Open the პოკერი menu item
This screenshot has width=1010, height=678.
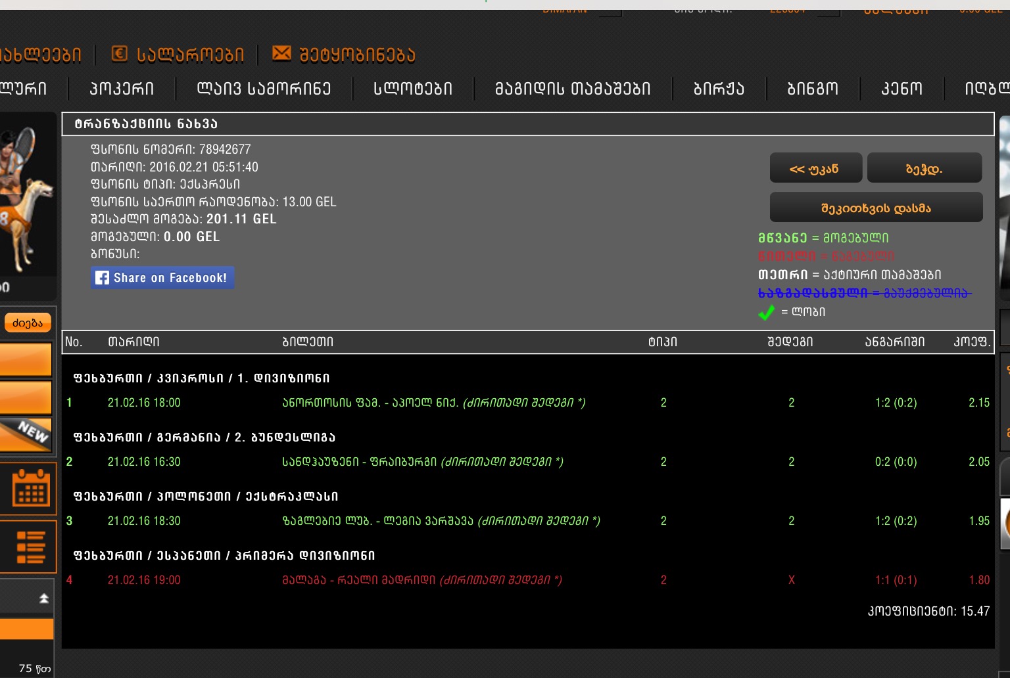(122, 89)
